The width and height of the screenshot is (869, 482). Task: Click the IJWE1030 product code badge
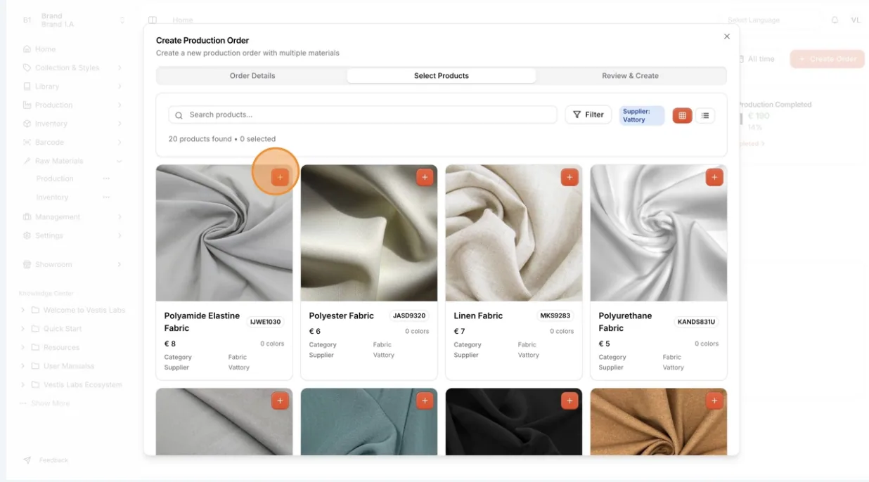click(x=265, y=322)
